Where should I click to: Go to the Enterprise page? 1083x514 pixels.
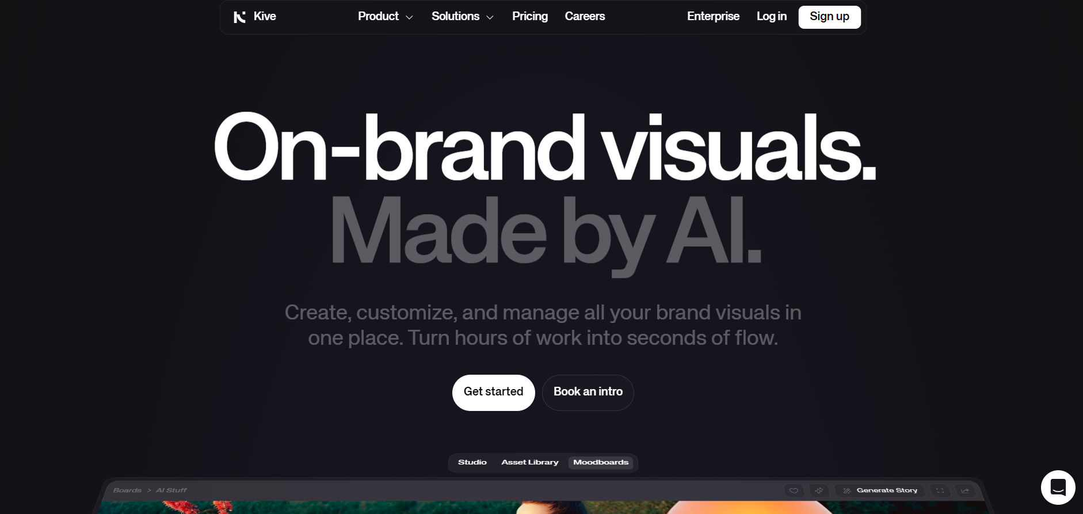pyautogui.click(x=713, y=17)
